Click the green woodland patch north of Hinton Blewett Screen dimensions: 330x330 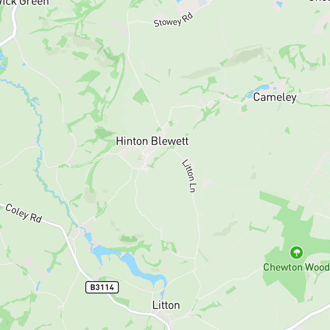(140, 96)
